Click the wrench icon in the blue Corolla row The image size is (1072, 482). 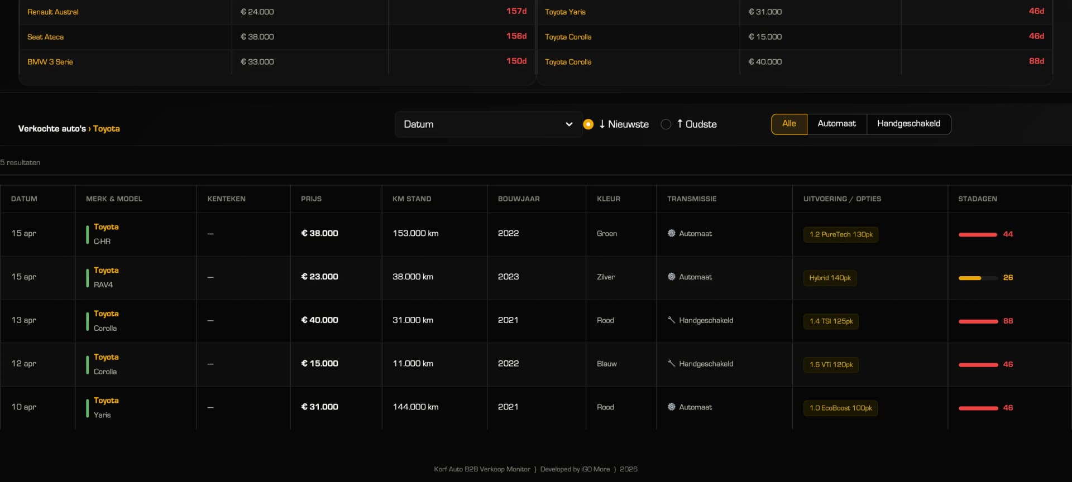pos(671,364)
